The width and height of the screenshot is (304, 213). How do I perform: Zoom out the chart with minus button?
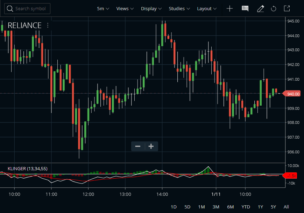pyautogui.click(x=138, y=146)
